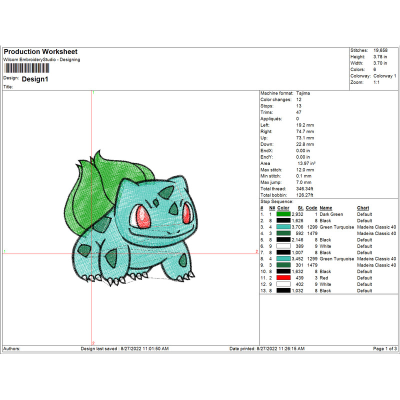Screen dimensions: 400x400
Task: Select the Dark Green swatch in row 1
Action: point(284,214)
